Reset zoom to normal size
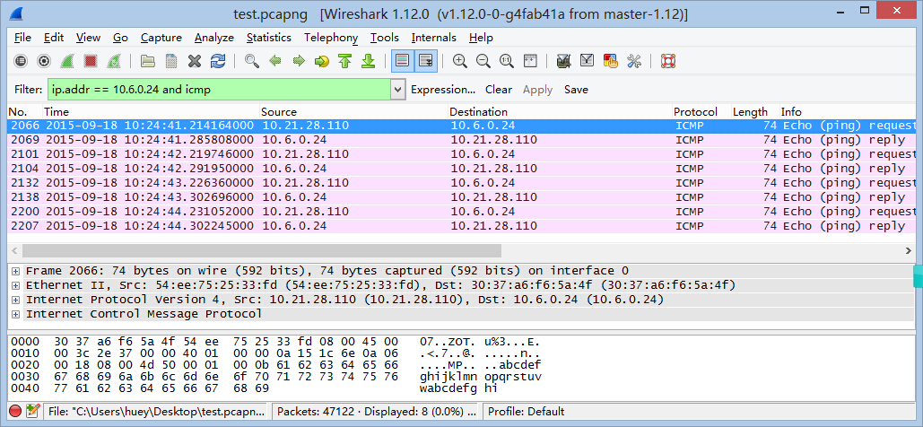This screenshot has height=427, width=923. (x=506, y=61)
